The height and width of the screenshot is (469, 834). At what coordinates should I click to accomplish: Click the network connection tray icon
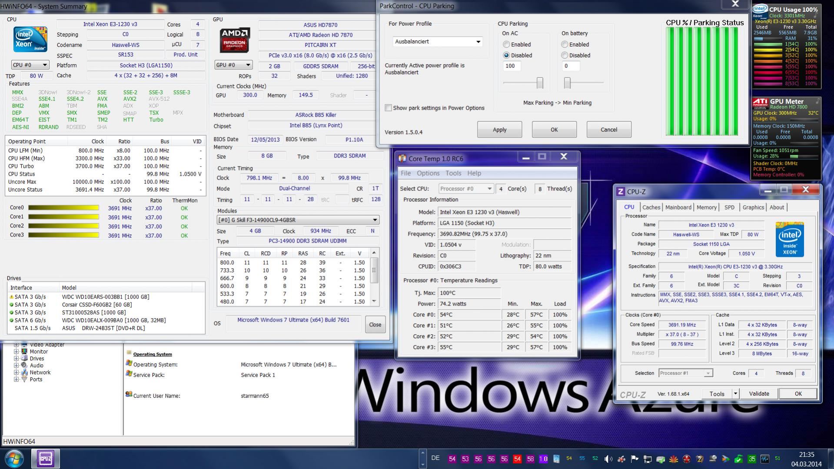tap(648, 459)
